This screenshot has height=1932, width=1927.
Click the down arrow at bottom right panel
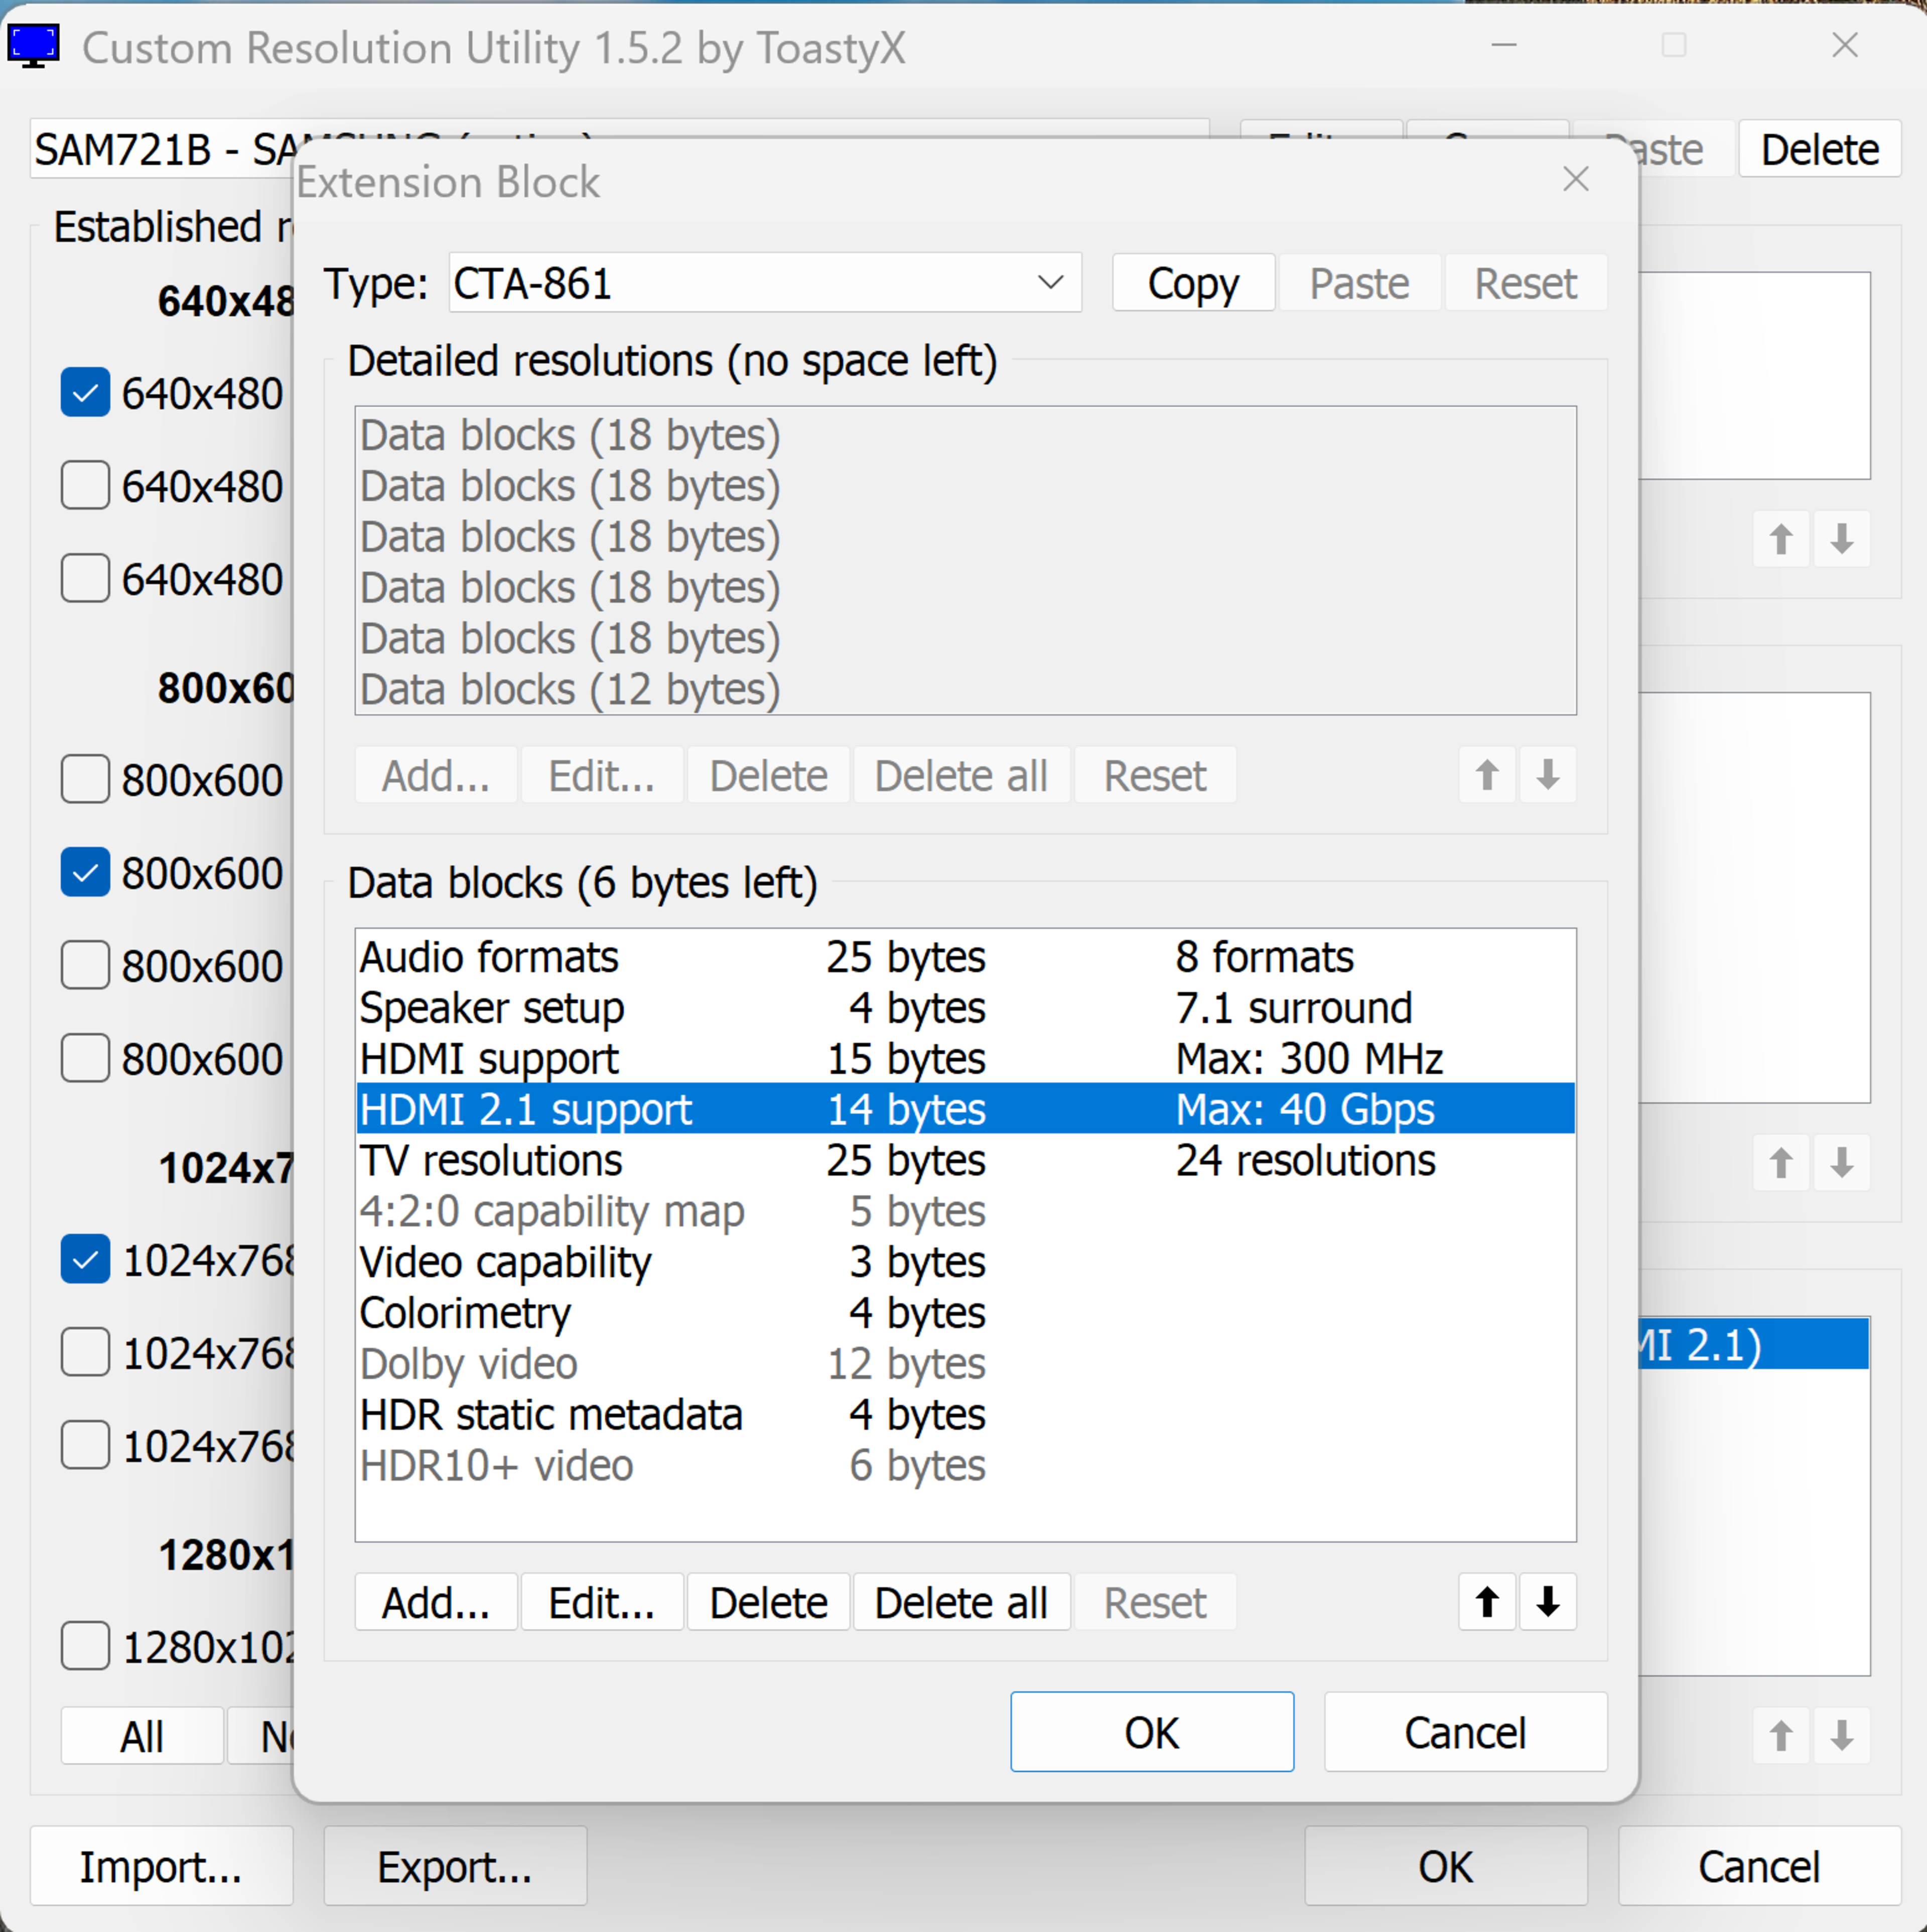point(1841,1736)
